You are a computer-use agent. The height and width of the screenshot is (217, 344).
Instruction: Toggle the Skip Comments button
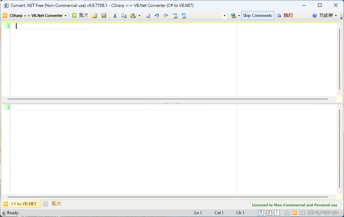click(258, 16)
